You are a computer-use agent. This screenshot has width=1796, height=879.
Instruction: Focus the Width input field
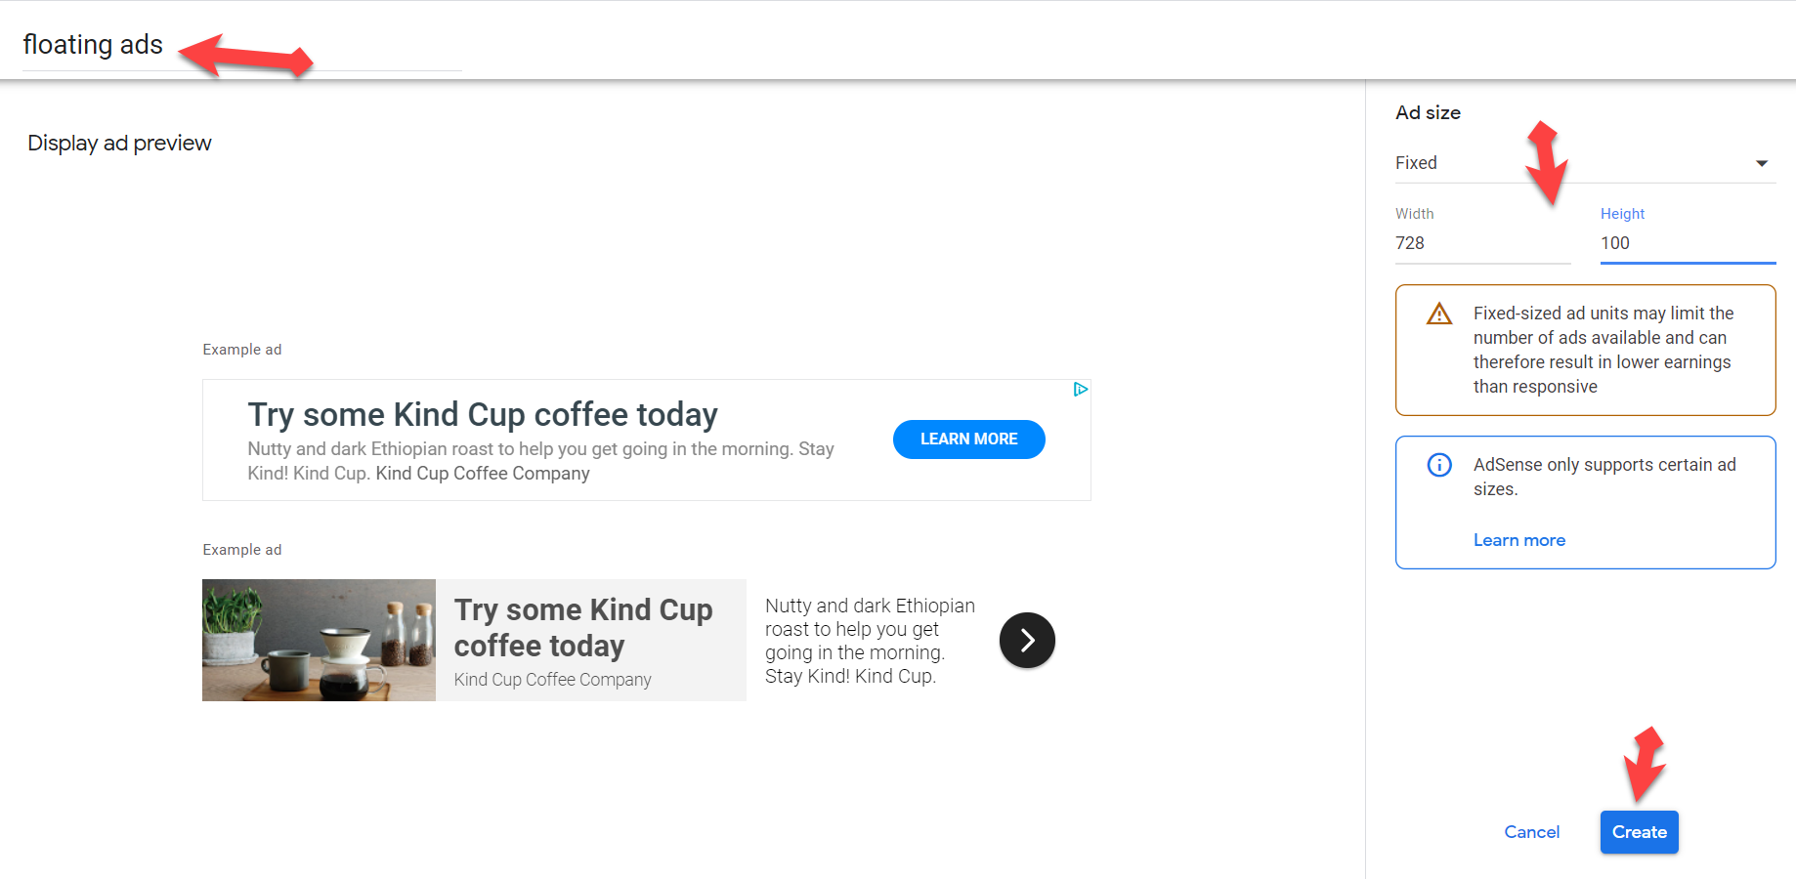point(1481,243)
